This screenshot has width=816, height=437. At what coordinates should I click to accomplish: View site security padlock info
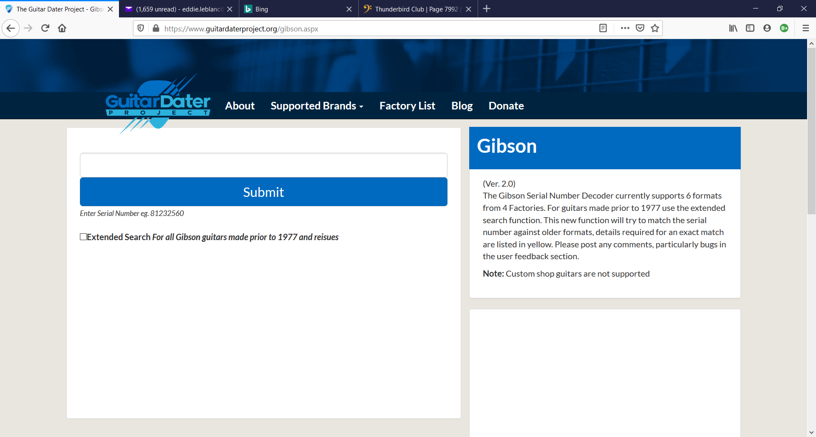click(156, 28)
